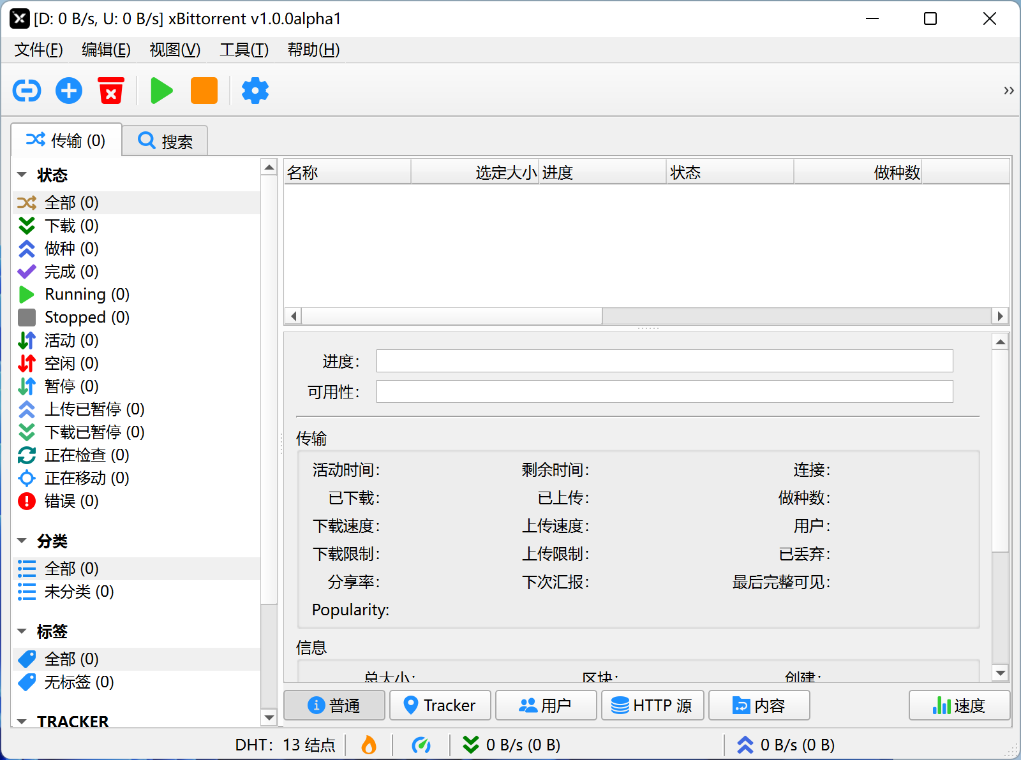The height and width of the screenshot is (760, 1021).
Task: Click the red delete torrent icon
Action: point(111,91)
